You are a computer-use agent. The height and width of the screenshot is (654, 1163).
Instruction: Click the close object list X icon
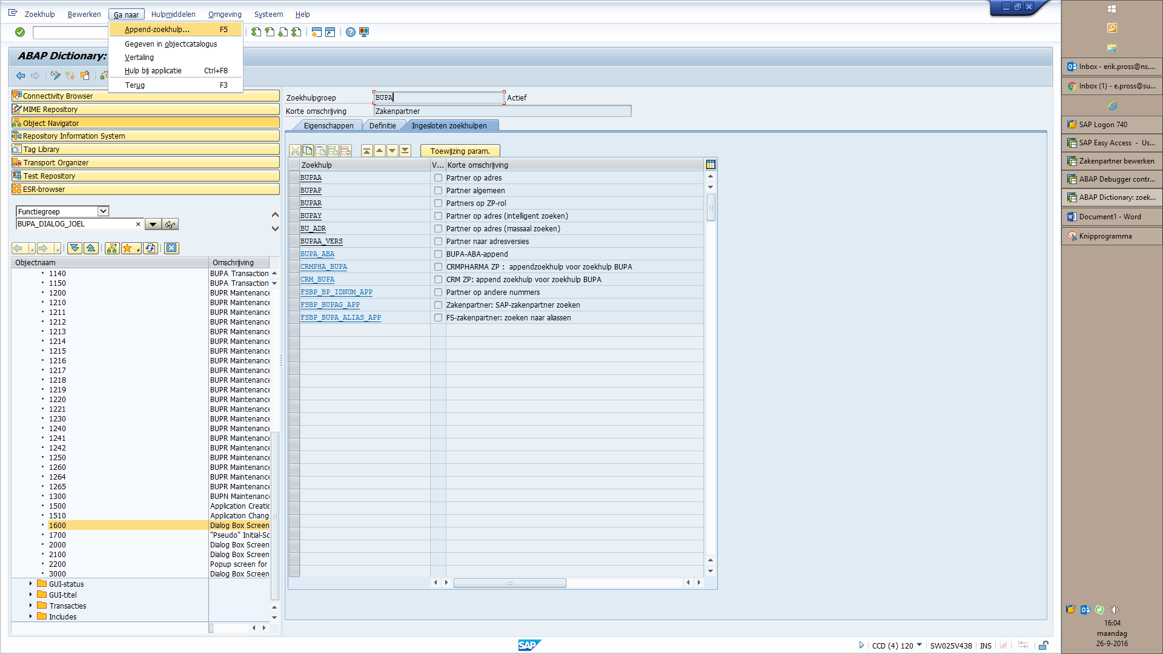point(172,248)
